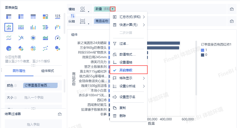Viewport: 240px width, 128px height.
Task: Click the chart type panel scrollbar
Action: [65, 23]
